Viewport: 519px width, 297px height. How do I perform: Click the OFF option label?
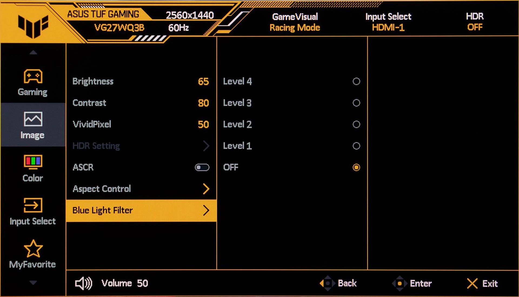(231, 167)
